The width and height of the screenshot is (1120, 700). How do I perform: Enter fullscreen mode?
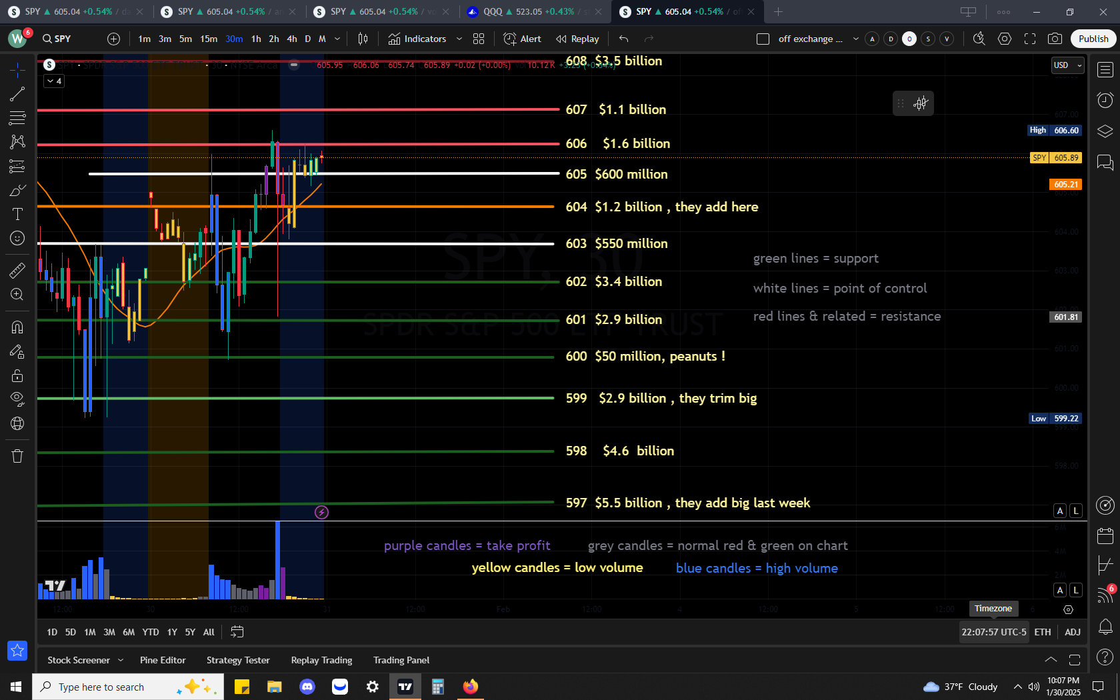point(1030,39)
